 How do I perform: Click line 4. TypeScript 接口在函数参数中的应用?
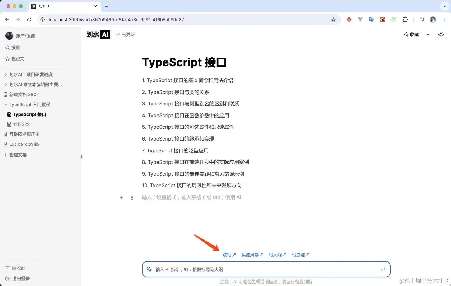click(x=186, y=116)
